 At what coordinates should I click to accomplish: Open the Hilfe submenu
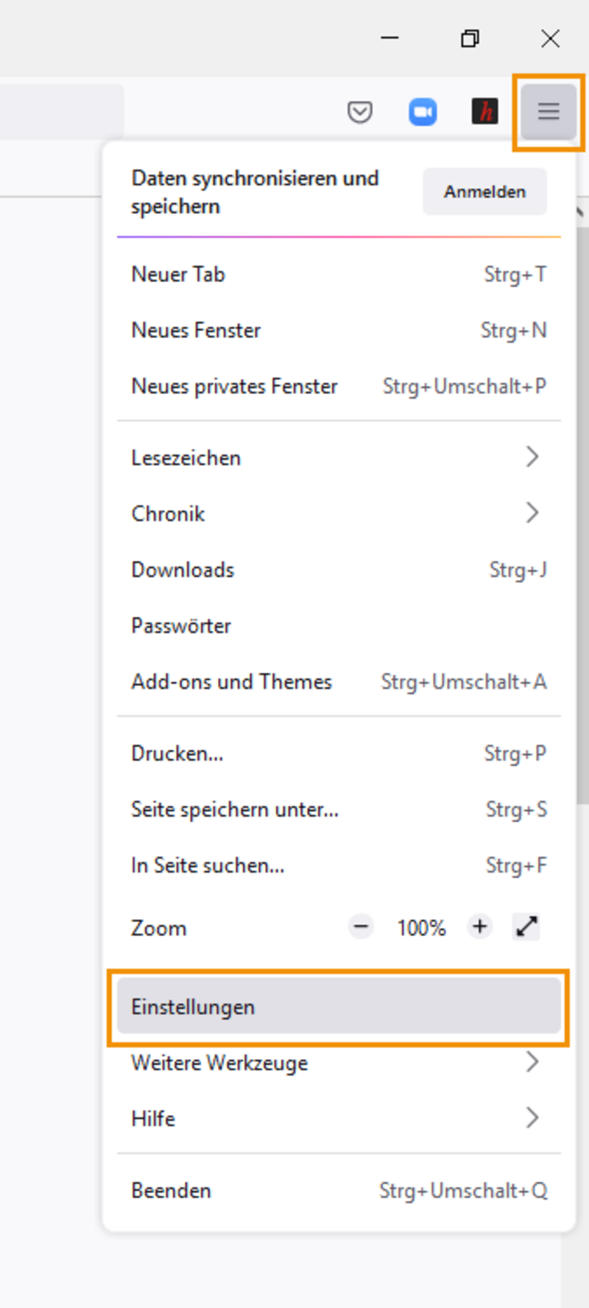coord(339,1119)
